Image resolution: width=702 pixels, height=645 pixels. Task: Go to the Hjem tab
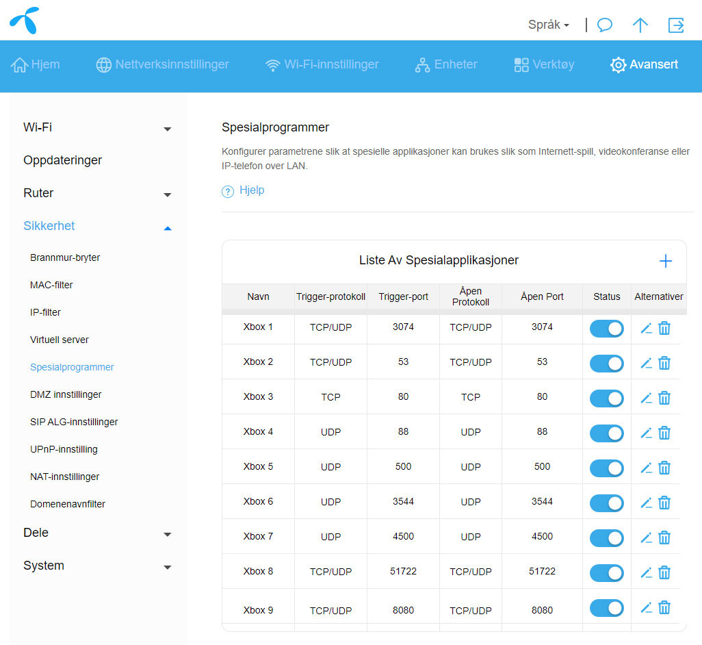tap(36, 64)
